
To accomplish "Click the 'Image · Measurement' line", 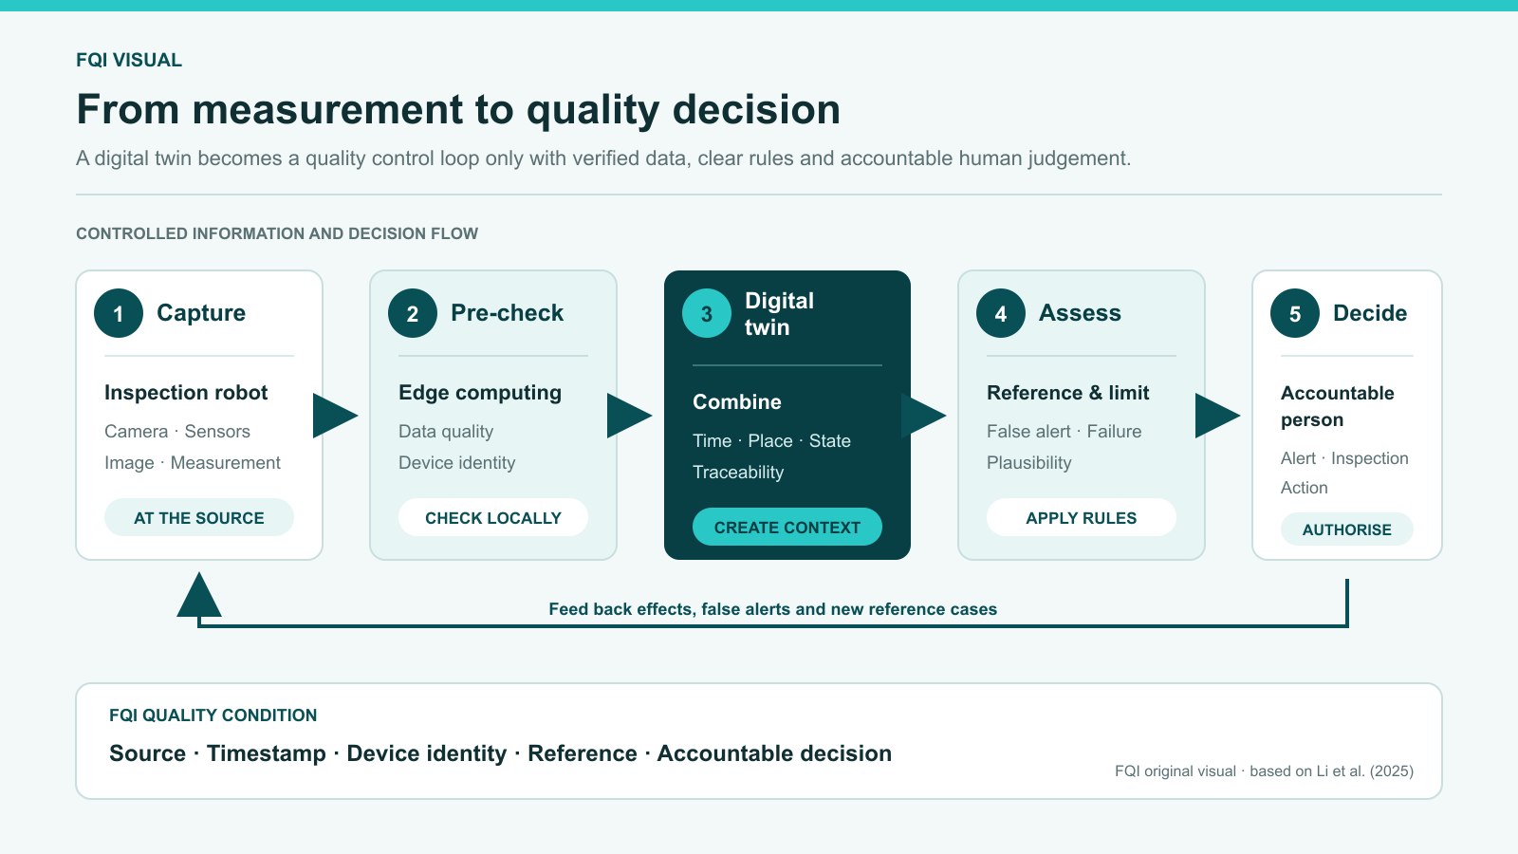I will [x=193, y=463].
